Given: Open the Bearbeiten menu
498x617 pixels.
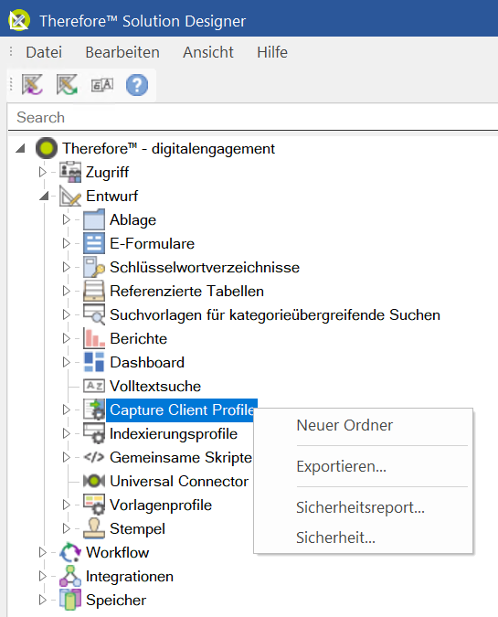Looking at the screenshot, I should click(x=122, y=52).
